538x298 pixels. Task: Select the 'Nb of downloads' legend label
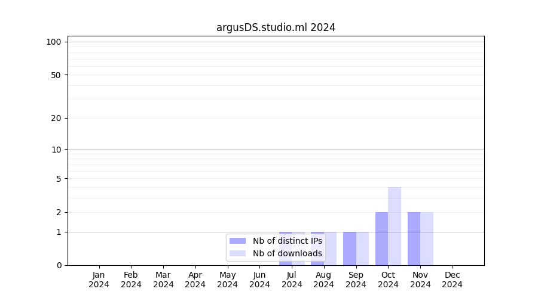point(287,253)
